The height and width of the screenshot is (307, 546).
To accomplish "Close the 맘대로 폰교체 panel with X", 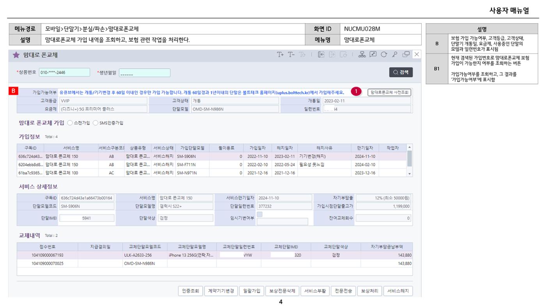I will 417,55.
